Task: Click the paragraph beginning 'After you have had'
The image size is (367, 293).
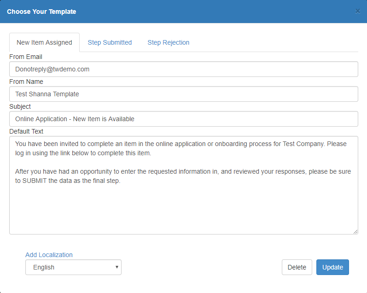Action: [x=183, y=176]
